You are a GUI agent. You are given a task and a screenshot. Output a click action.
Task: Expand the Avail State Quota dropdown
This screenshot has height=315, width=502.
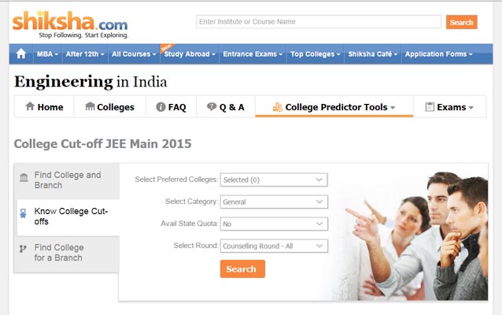[274, 224]
